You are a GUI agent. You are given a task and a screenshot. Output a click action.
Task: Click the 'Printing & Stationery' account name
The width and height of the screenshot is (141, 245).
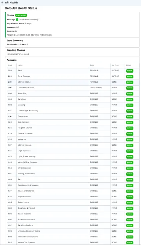(26, 174)
